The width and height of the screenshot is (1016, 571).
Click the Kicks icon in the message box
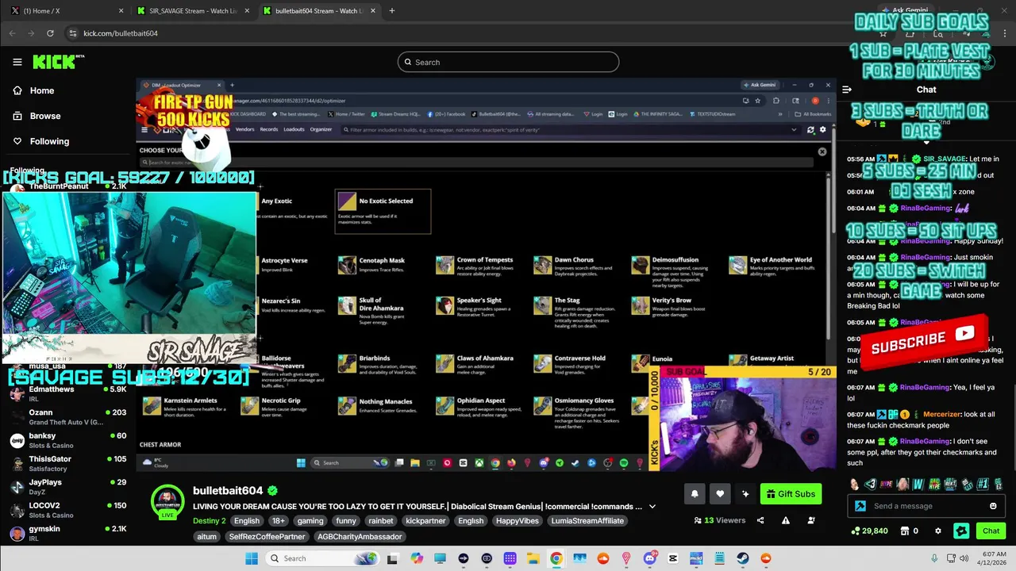tap(860, 506)
